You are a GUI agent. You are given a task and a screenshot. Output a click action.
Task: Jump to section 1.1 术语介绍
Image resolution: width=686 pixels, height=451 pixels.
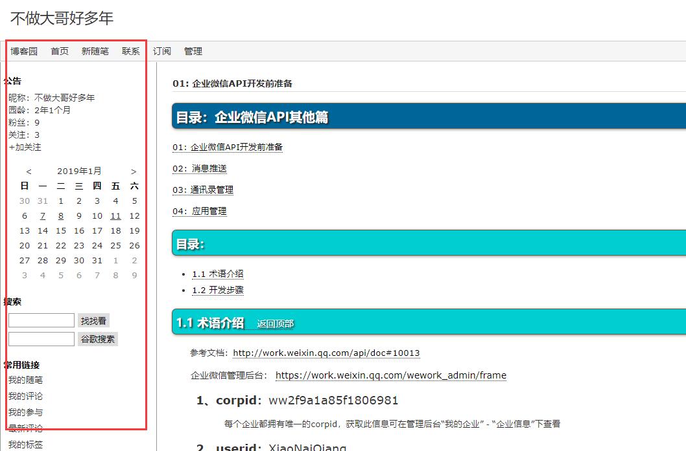click(x=218, y=274)
